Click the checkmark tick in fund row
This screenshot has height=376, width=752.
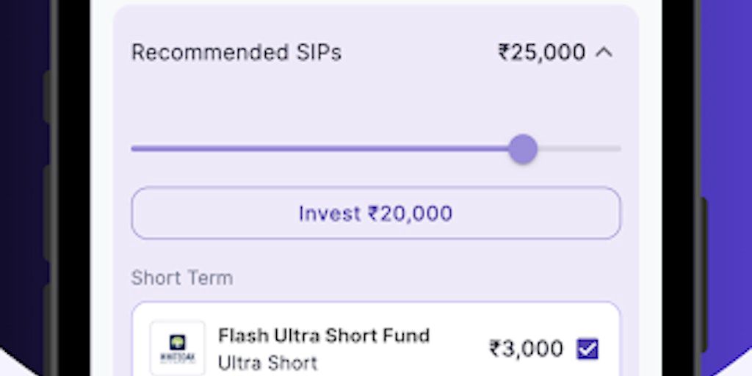pos(587,349)
